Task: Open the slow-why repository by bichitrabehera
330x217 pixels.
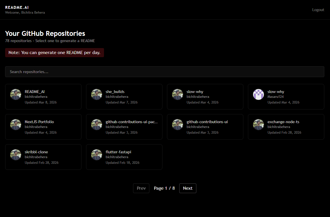Action: coord(205,97)
